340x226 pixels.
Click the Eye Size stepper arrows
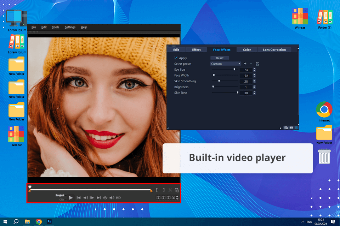tap(254, 70)
